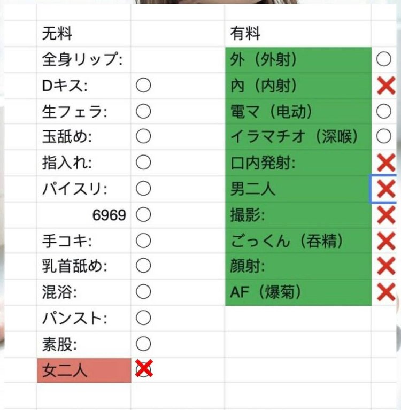The height and width of the screenshot is (410, 401).
Task: Click the red X next to 男二人
Action: pos(385,189)
